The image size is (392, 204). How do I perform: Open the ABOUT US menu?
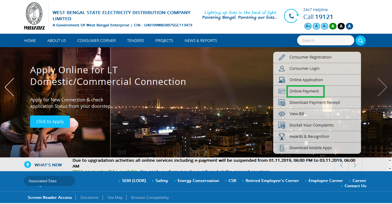click(56, 40)
